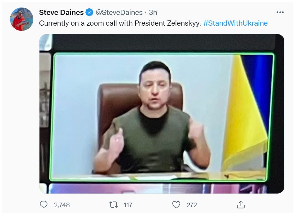Click the blue verified checkmark badge
The width and height of the screenshot is (302, 213).
(x=89, y=12)
